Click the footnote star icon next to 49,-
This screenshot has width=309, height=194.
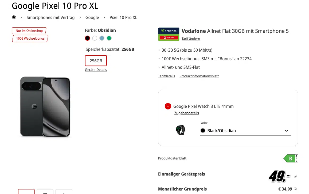click(295, 176)
